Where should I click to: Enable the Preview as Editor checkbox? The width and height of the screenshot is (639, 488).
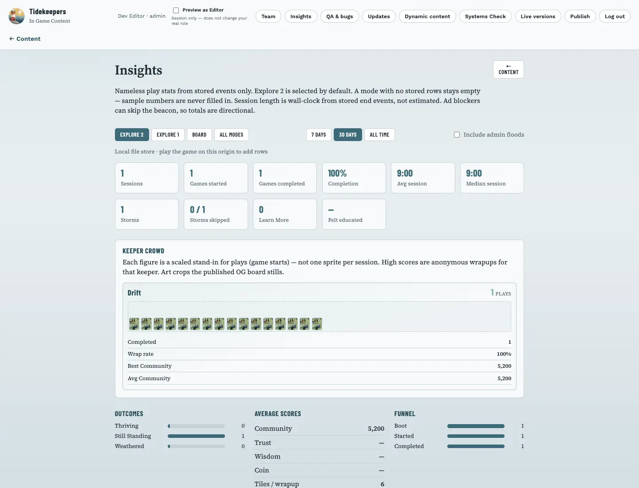(x=176, y=10)
